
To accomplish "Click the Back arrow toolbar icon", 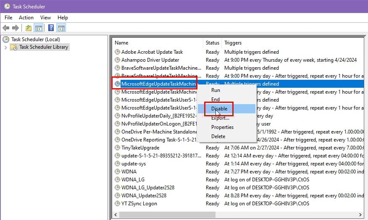I will [6, 28].
